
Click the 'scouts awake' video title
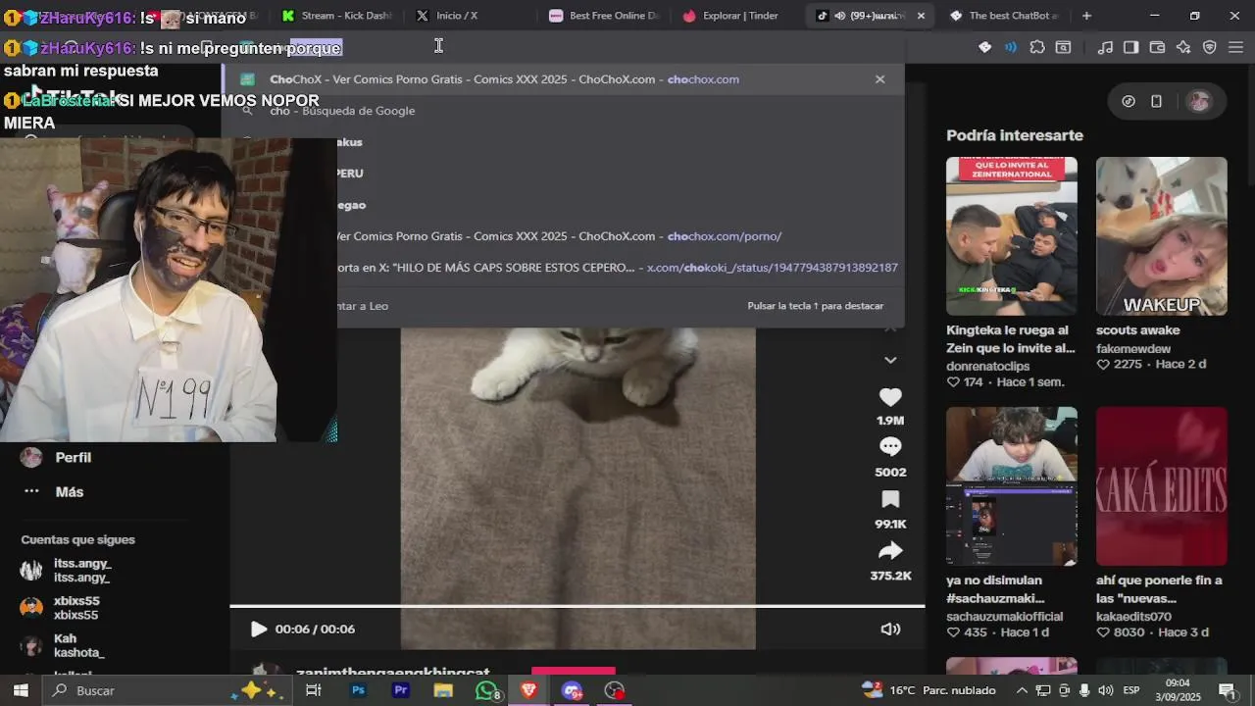(x=1137, y=330)
